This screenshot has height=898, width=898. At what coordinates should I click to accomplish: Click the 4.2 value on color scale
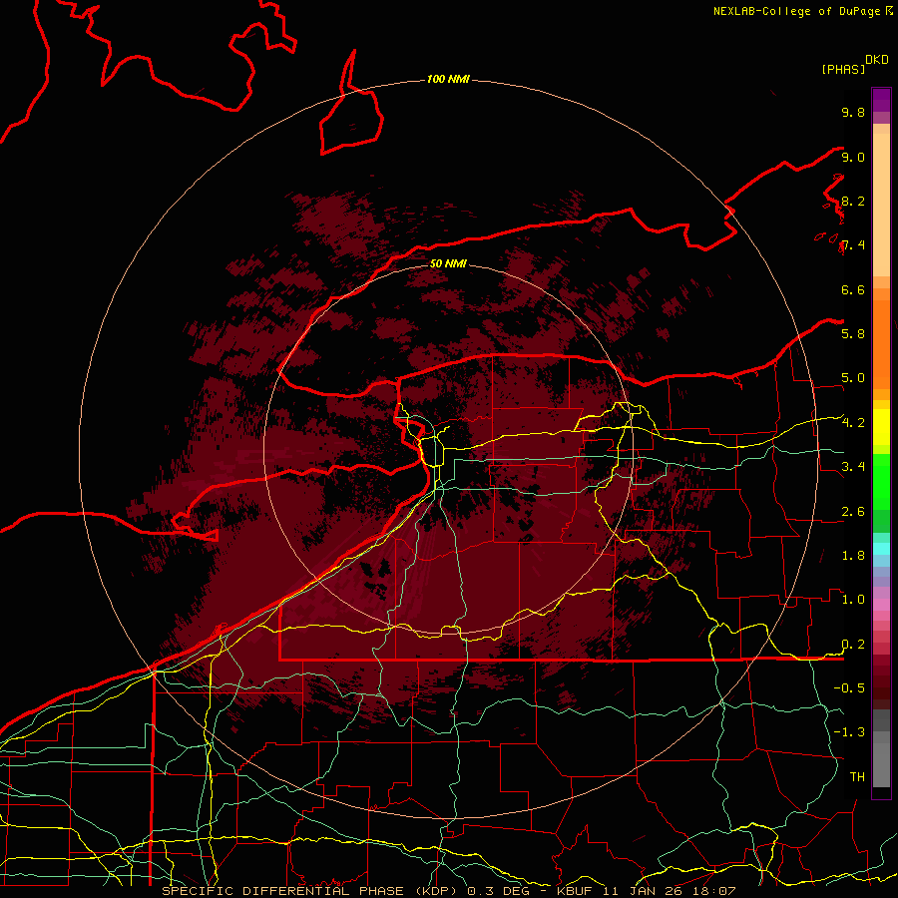pos(853,423)
